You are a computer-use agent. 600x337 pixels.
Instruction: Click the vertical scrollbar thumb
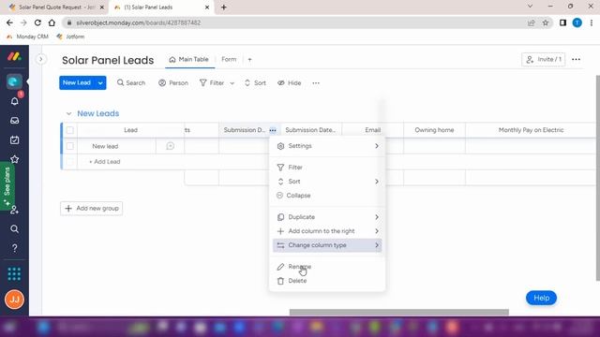[x=598, y=178]
